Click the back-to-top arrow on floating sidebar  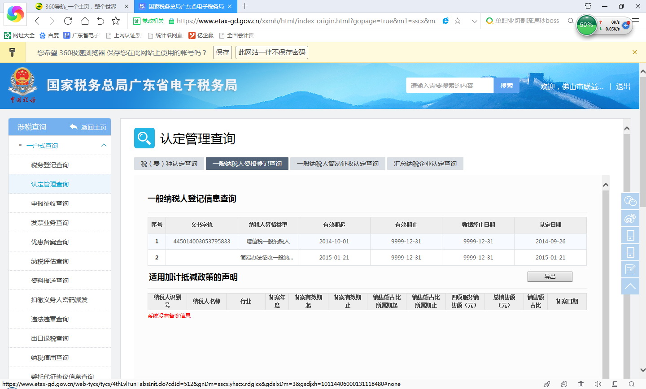coord(630,286)
